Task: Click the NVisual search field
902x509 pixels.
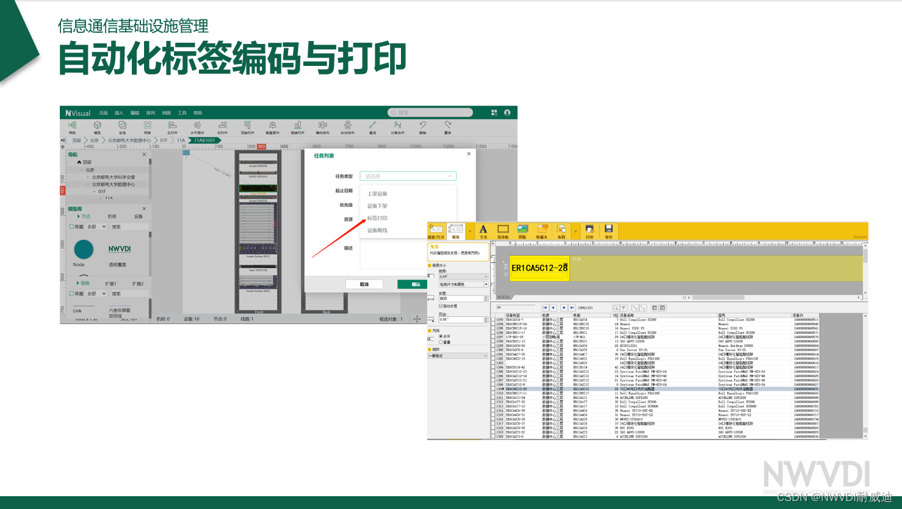Action: 431,113
